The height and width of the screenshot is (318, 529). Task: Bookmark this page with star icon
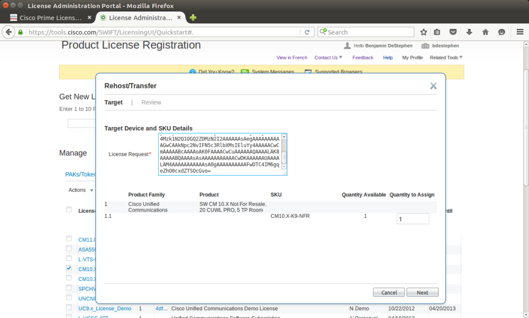[424, 32]
